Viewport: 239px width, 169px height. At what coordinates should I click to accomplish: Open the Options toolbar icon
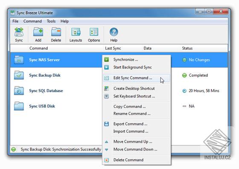[94, 32]
